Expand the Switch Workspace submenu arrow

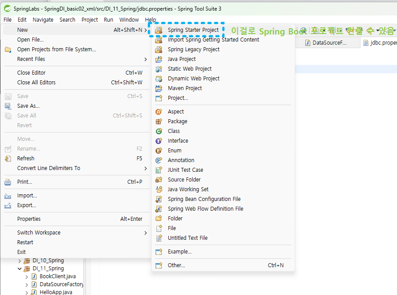click(x=145, y=233)
